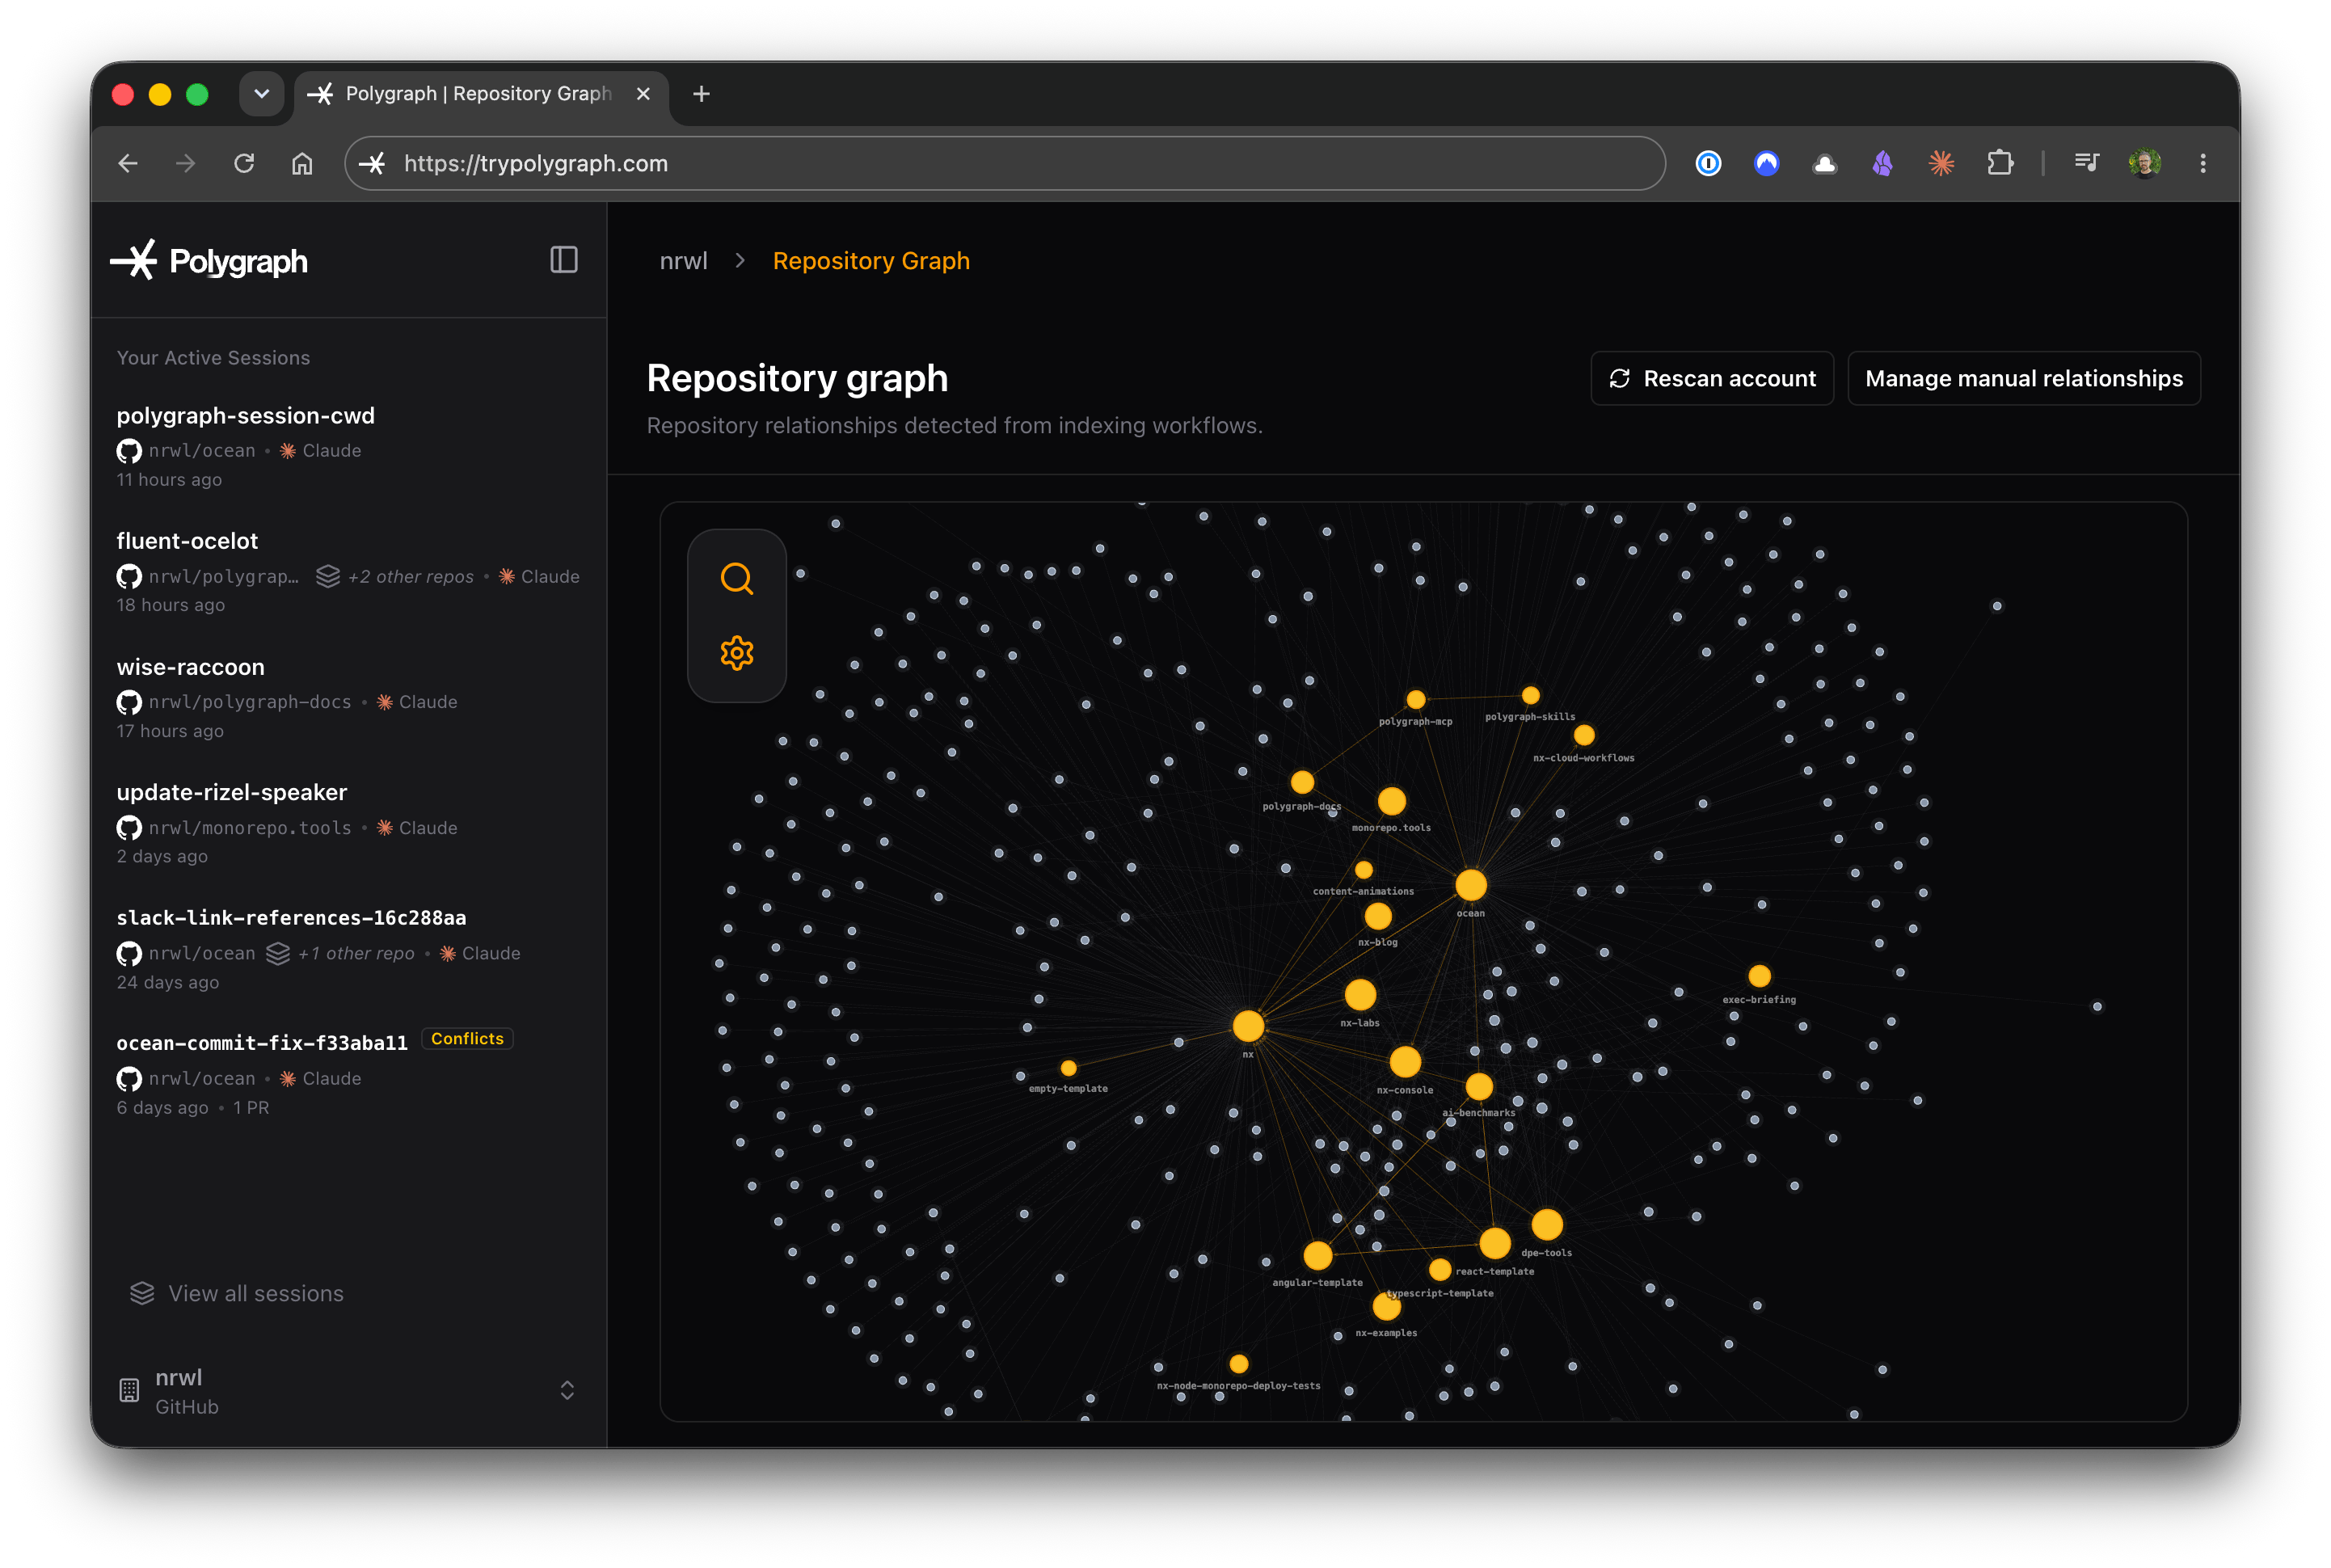Select the monorepo.tools graph node
This screenshot has width=2331, height=1568.
coord(1392,801)
